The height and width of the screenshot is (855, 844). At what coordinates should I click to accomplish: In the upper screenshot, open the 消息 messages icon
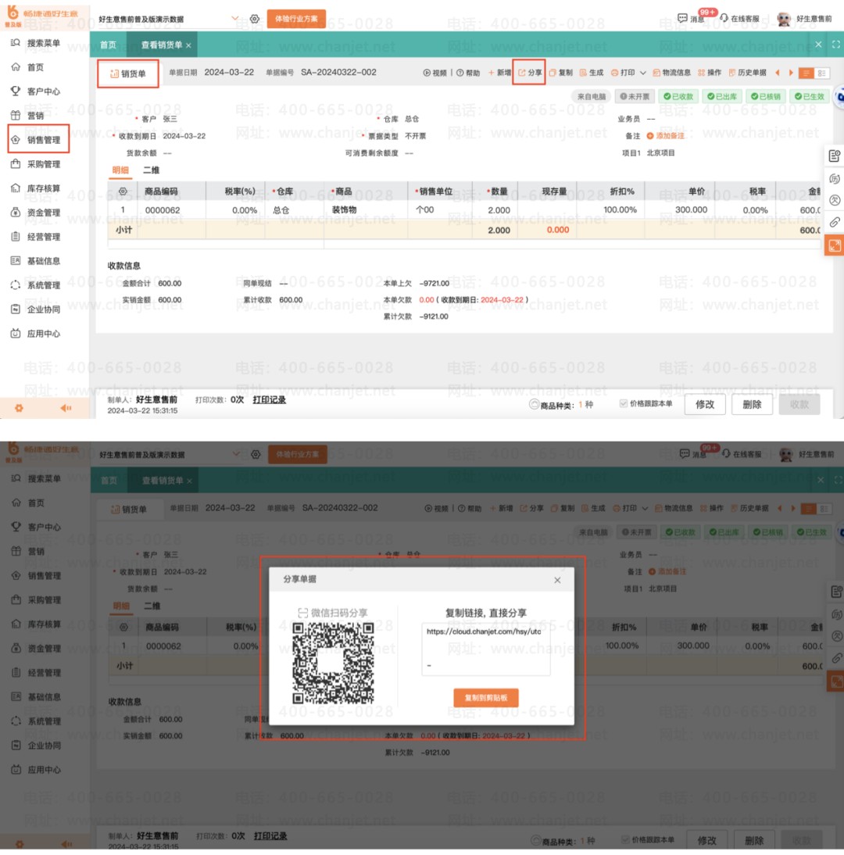point(682,18)
